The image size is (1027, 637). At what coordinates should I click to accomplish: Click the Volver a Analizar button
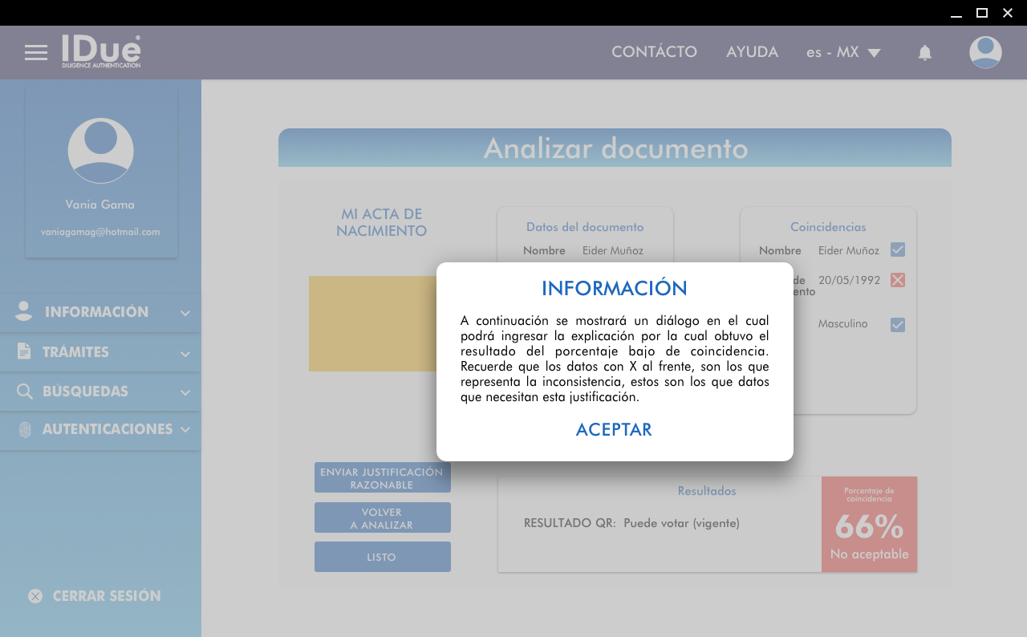[x=382, y=518]
